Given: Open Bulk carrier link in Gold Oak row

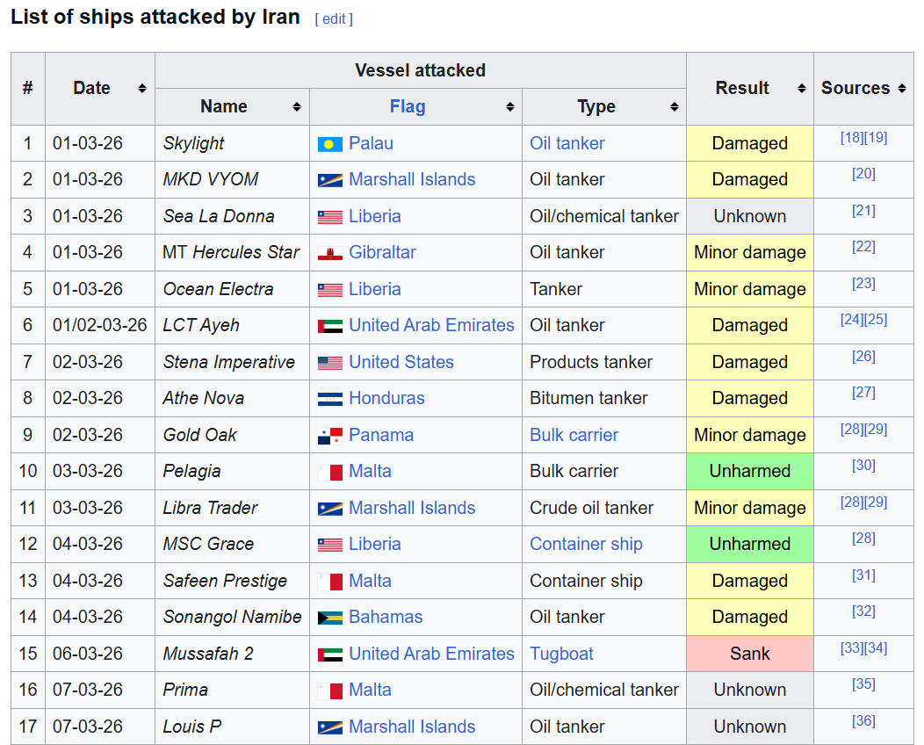Looking at the screenshot, I should pyautogui.click(x=574, y=435).
